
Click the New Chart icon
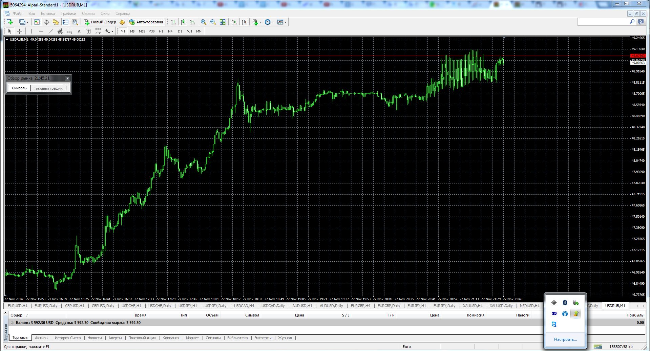[x=9, y=22]
